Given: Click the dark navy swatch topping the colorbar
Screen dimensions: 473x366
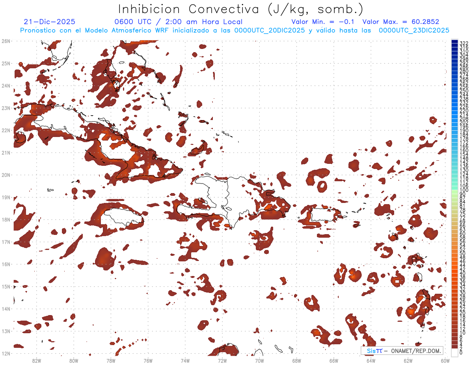Looking at the screenshot, I should coord(455,42).
